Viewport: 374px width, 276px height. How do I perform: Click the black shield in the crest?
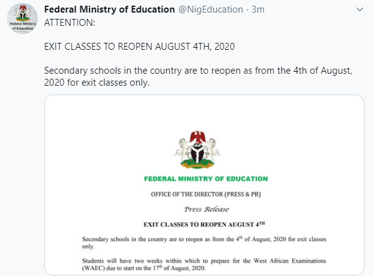coord(197,152)
